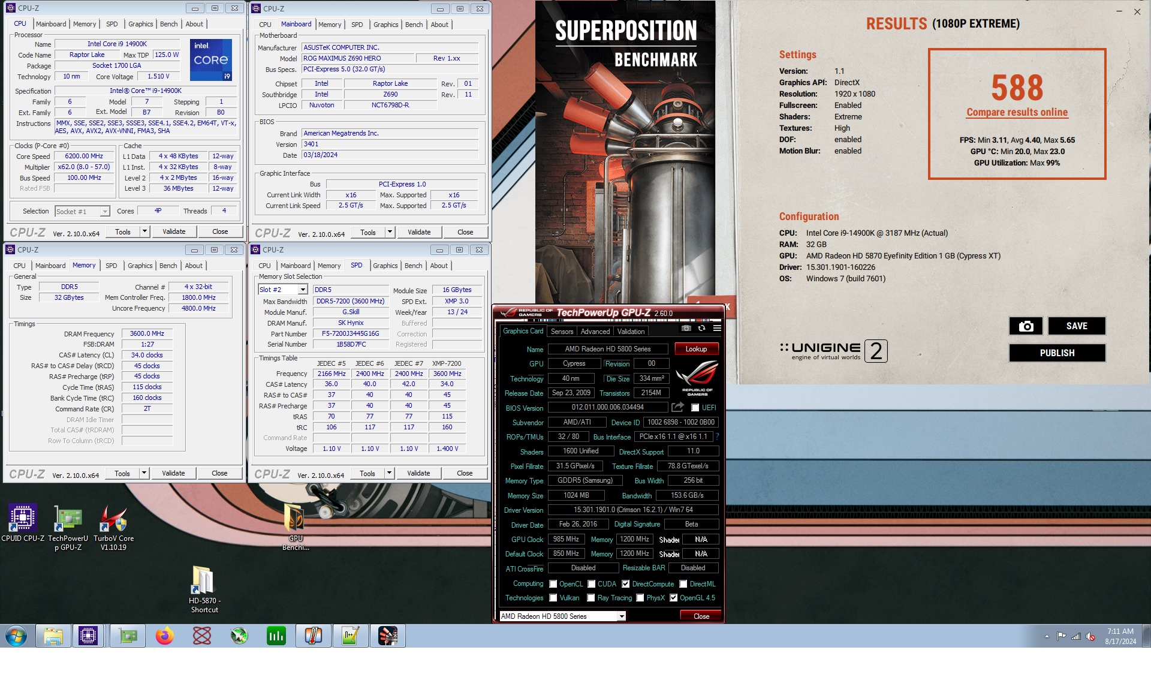
Task: Click the thermometer taskbar icon
Action: pos(314,636)
